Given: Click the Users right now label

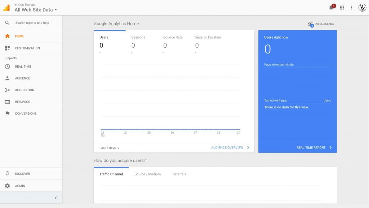Looking at the screenshot, I should pyautogui.click(x=276, y=37).
